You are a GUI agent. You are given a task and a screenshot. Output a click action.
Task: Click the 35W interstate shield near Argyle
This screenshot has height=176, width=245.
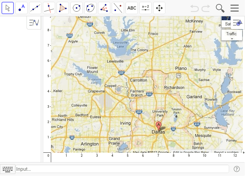click(x=70, y=36)
